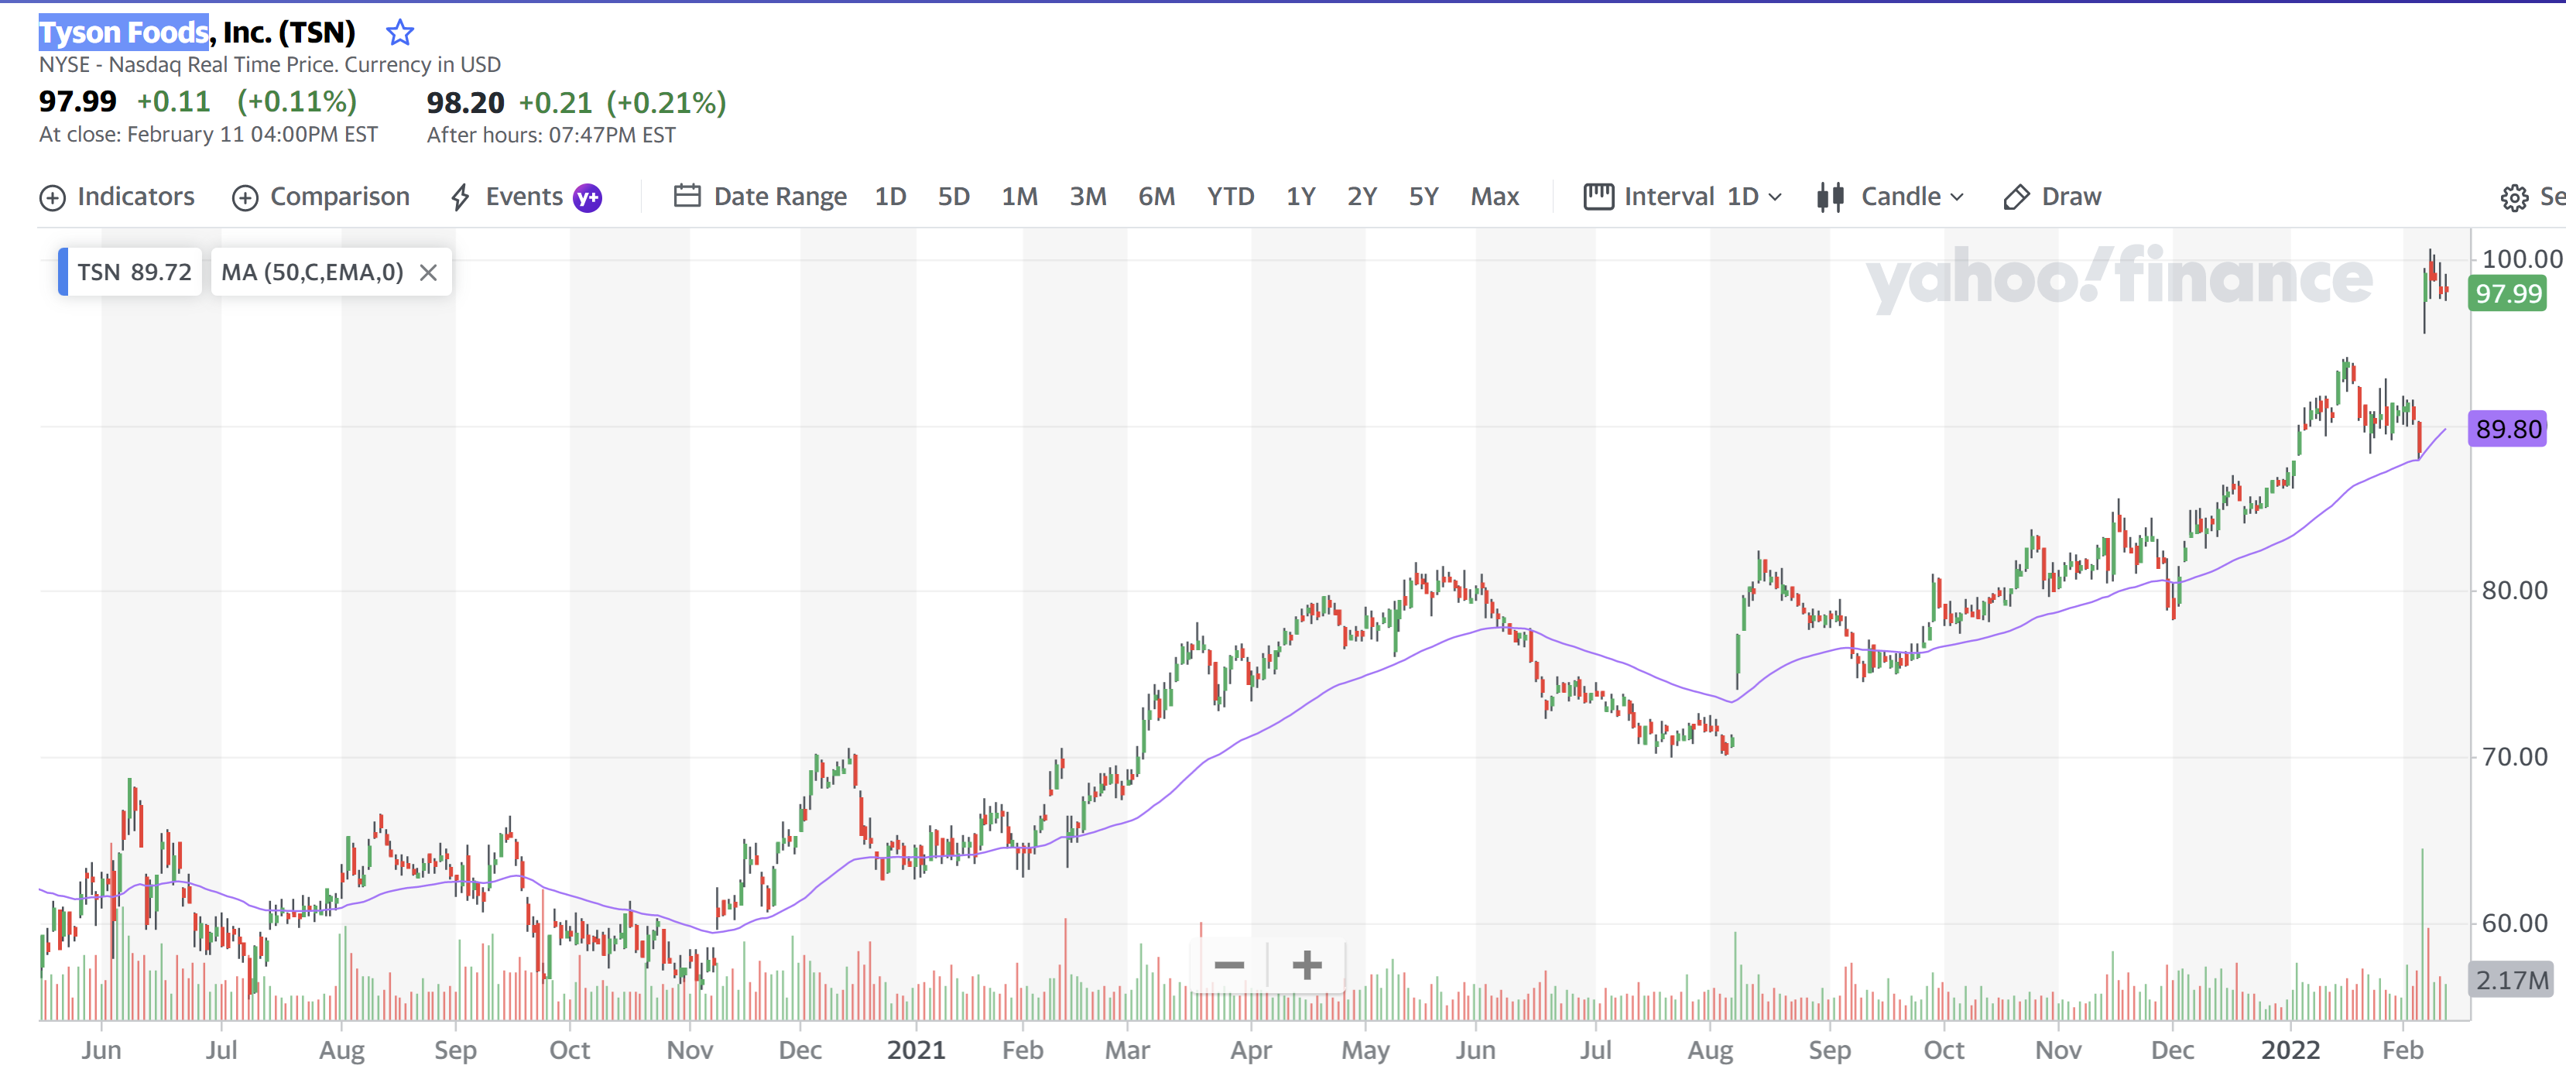Click 'NYSE - Nasdaq Real Time Price' text
Viewport: 2566px width, 1086px height.
pyautogui.click(x=187, y=65)
